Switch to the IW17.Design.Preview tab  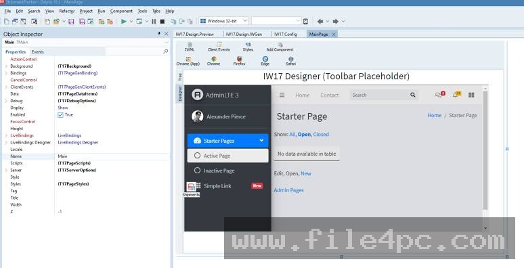[x=195, y=34]
